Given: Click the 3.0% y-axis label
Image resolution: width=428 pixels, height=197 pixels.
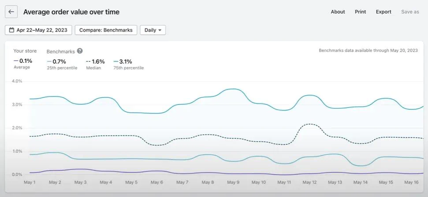Looking at the screenshot, I should (17, 104).
